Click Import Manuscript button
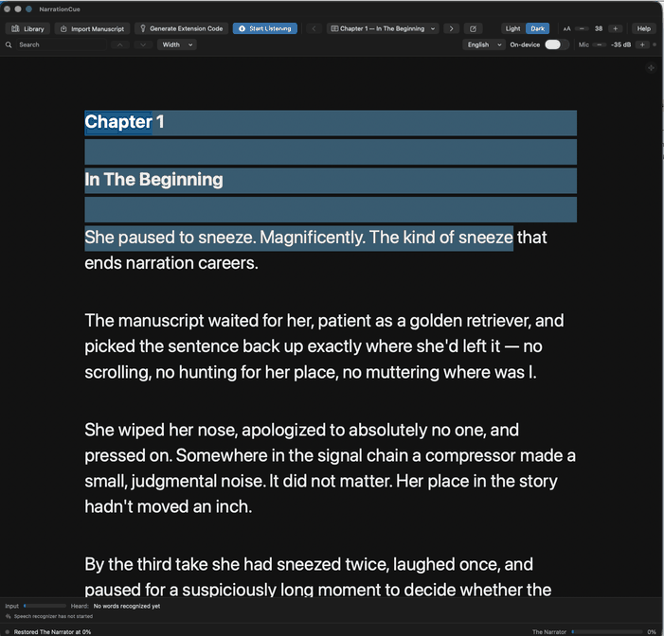 coord(92,28)
